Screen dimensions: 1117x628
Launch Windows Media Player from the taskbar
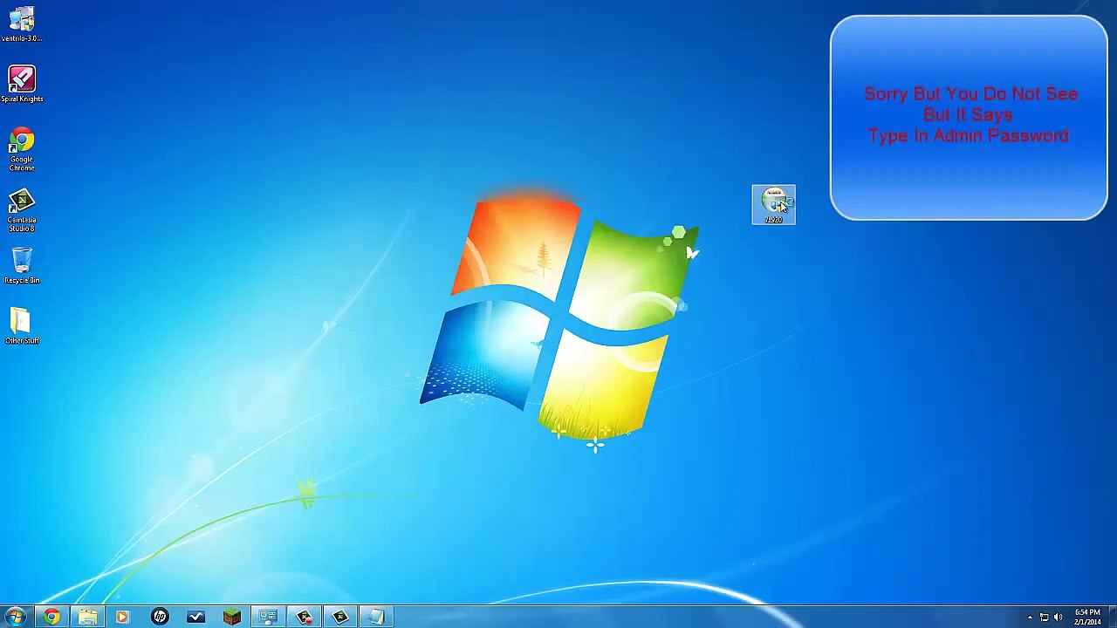click(x=123, y=617)
